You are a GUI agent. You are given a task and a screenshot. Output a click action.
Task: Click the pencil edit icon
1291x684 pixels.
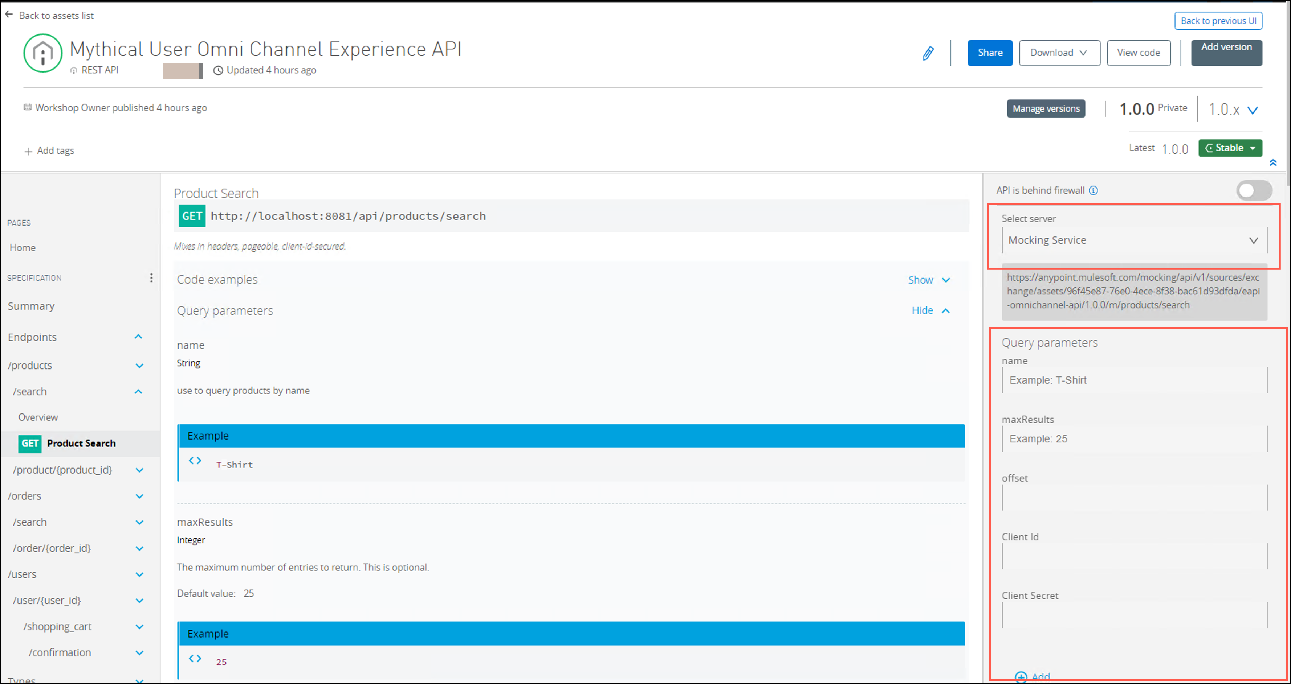tap(928, 53)
